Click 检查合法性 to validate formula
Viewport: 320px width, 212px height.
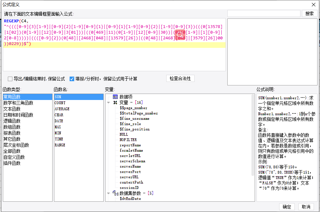pyautogui.click(x=180, y=78)
